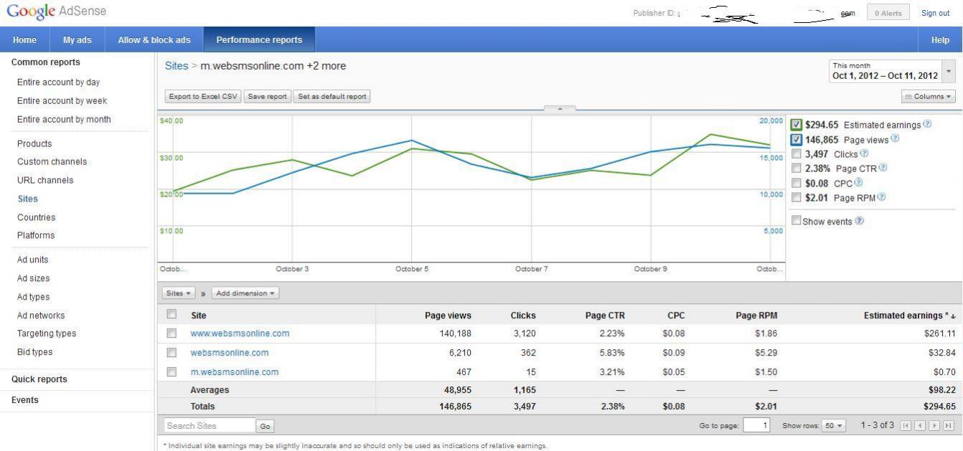Image resolution: width=963 pixels, height=451 pixels.
Task: Open the Show rows dropdown
Action: [x=834, y=426]
